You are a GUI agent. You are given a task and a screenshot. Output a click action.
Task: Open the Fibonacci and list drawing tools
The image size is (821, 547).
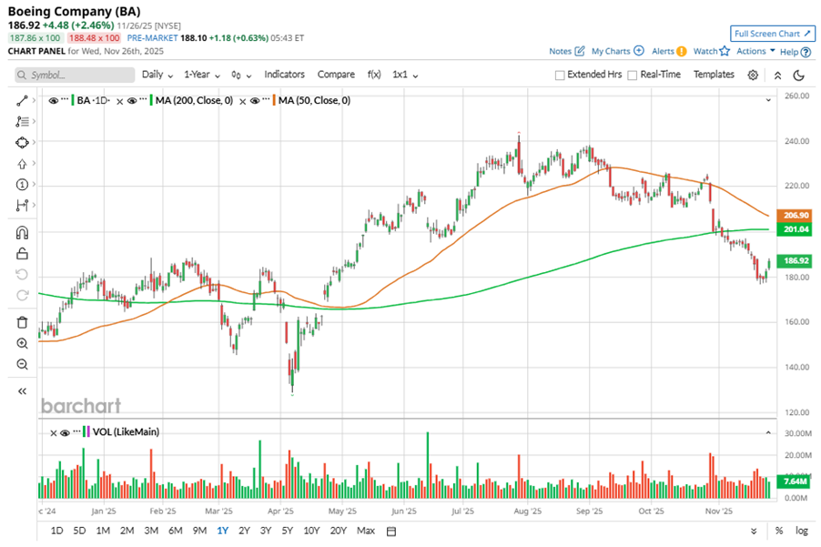click(22, 121)
